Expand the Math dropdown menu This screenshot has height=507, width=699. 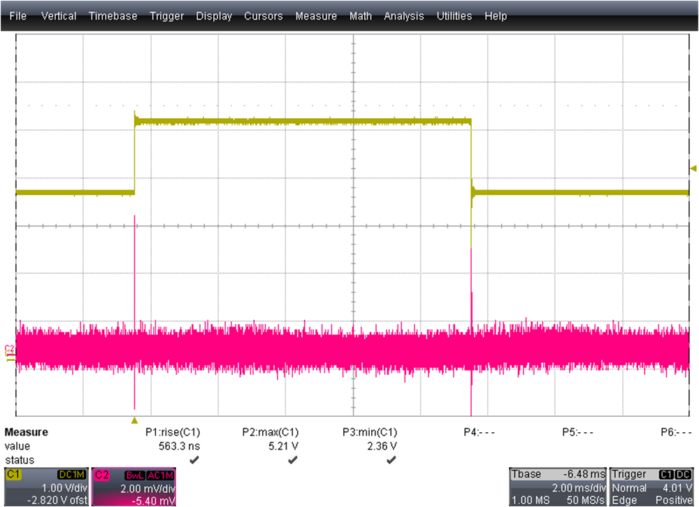[361, 15]
